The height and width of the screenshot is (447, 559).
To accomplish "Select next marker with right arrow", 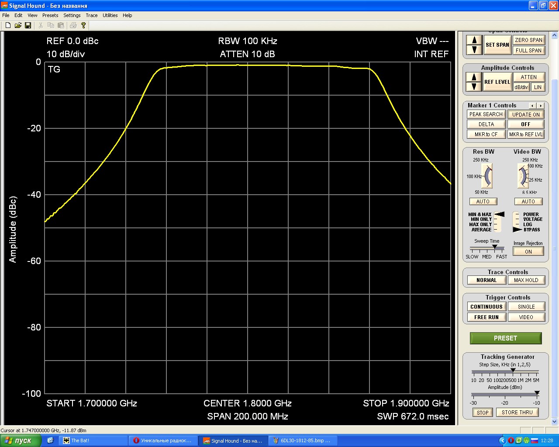I will [x=541, y=106].
